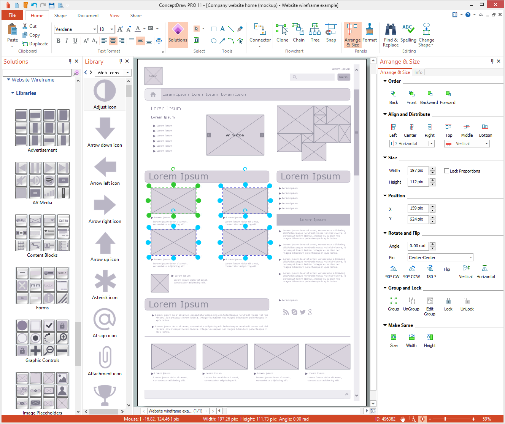Collapse the Libraries section
The width and height of the screenshot is (505, 424).
pyautogui.click(x=13, y=93)
